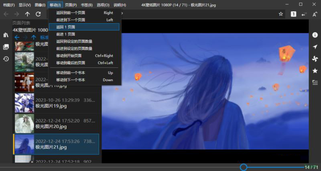The height and width of the screenshot is (171, 321).
Task: Select the red thumbnail of the woman in white dress
Action: point(24,82)
